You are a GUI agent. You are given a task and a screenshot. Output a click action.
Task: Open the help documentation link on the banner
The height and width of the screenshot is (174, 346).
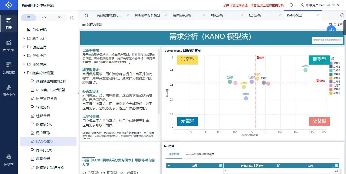pos(327,40)
